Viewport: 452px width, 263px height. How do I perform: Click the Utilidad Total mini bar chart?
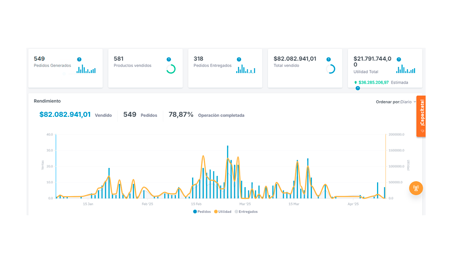[x=406, y=69]
